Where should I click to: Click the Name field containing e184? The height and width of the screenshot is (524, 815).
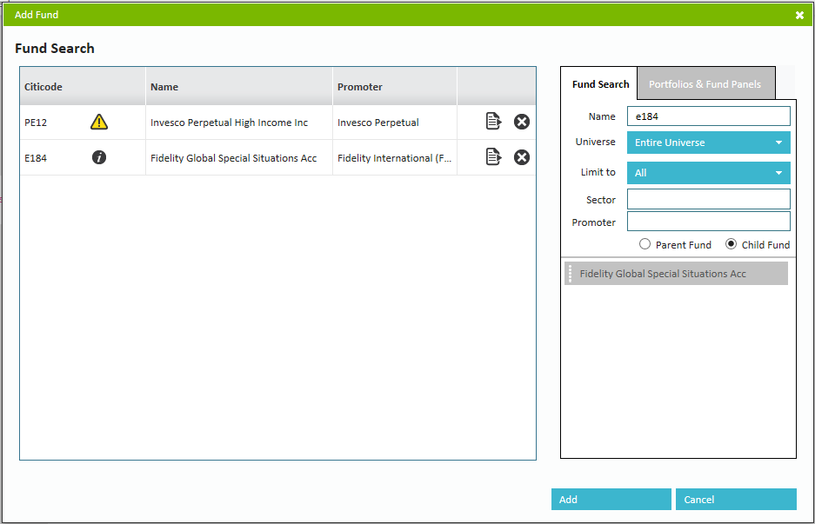coord(708,116)
